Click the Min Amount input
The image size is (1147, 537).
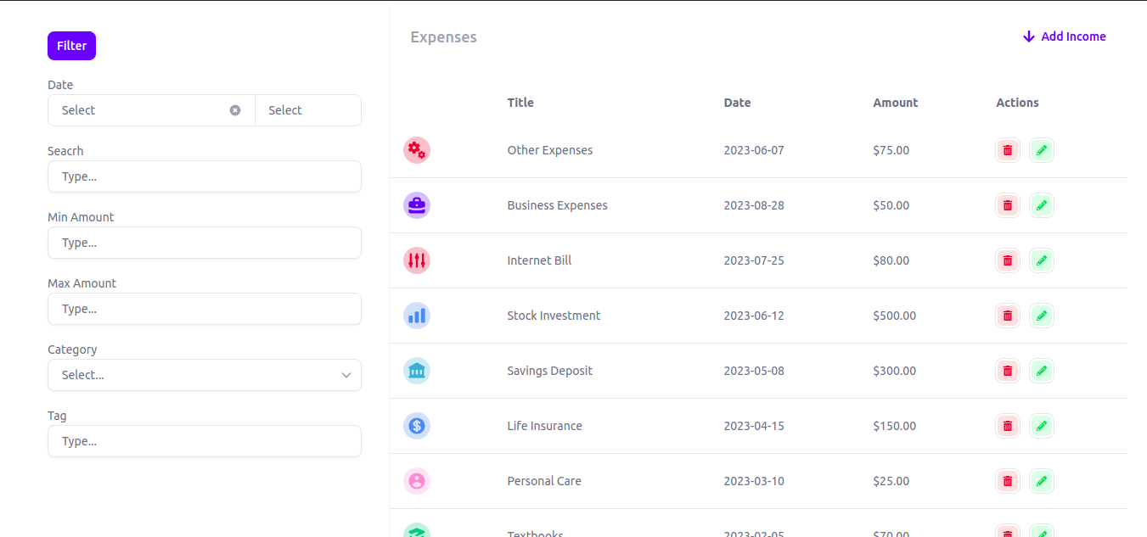(x=205, y=243)
